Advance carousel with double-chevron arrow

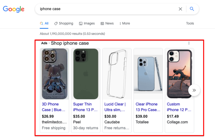pos(194,90)
